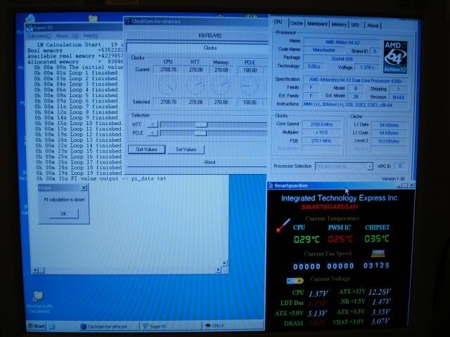Click the PCI-E clock dial in ClockGen

pos(249,86)
